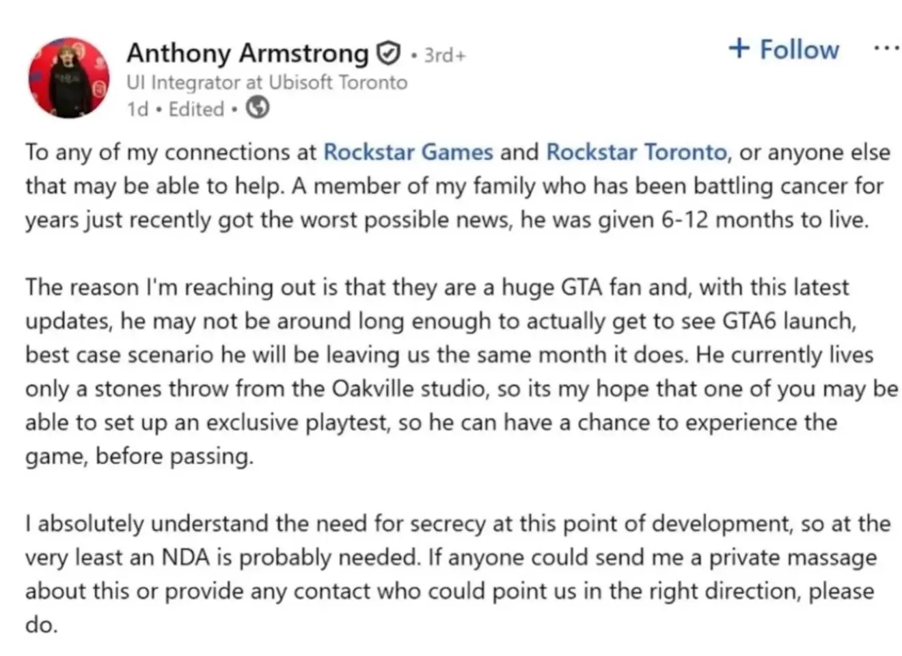Click the ellipsis icon in the top-right corner
Viewport: 902px width, 656px height.
click(886, 46)
